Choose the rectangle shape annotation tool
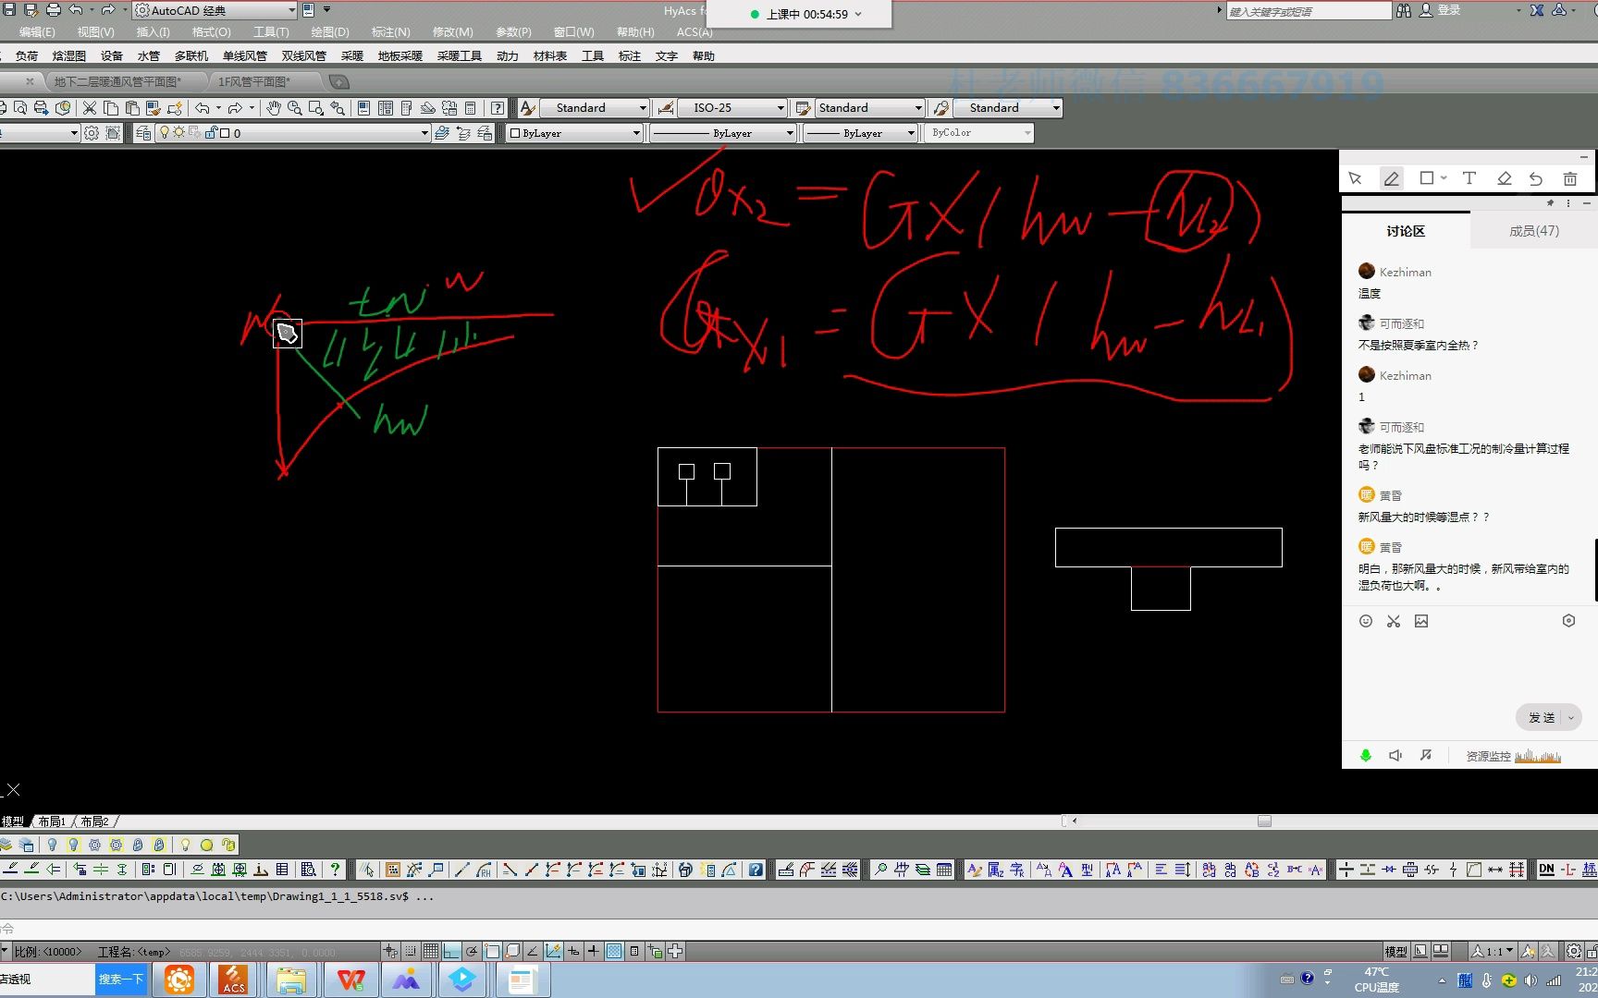 coord(1427,178)
